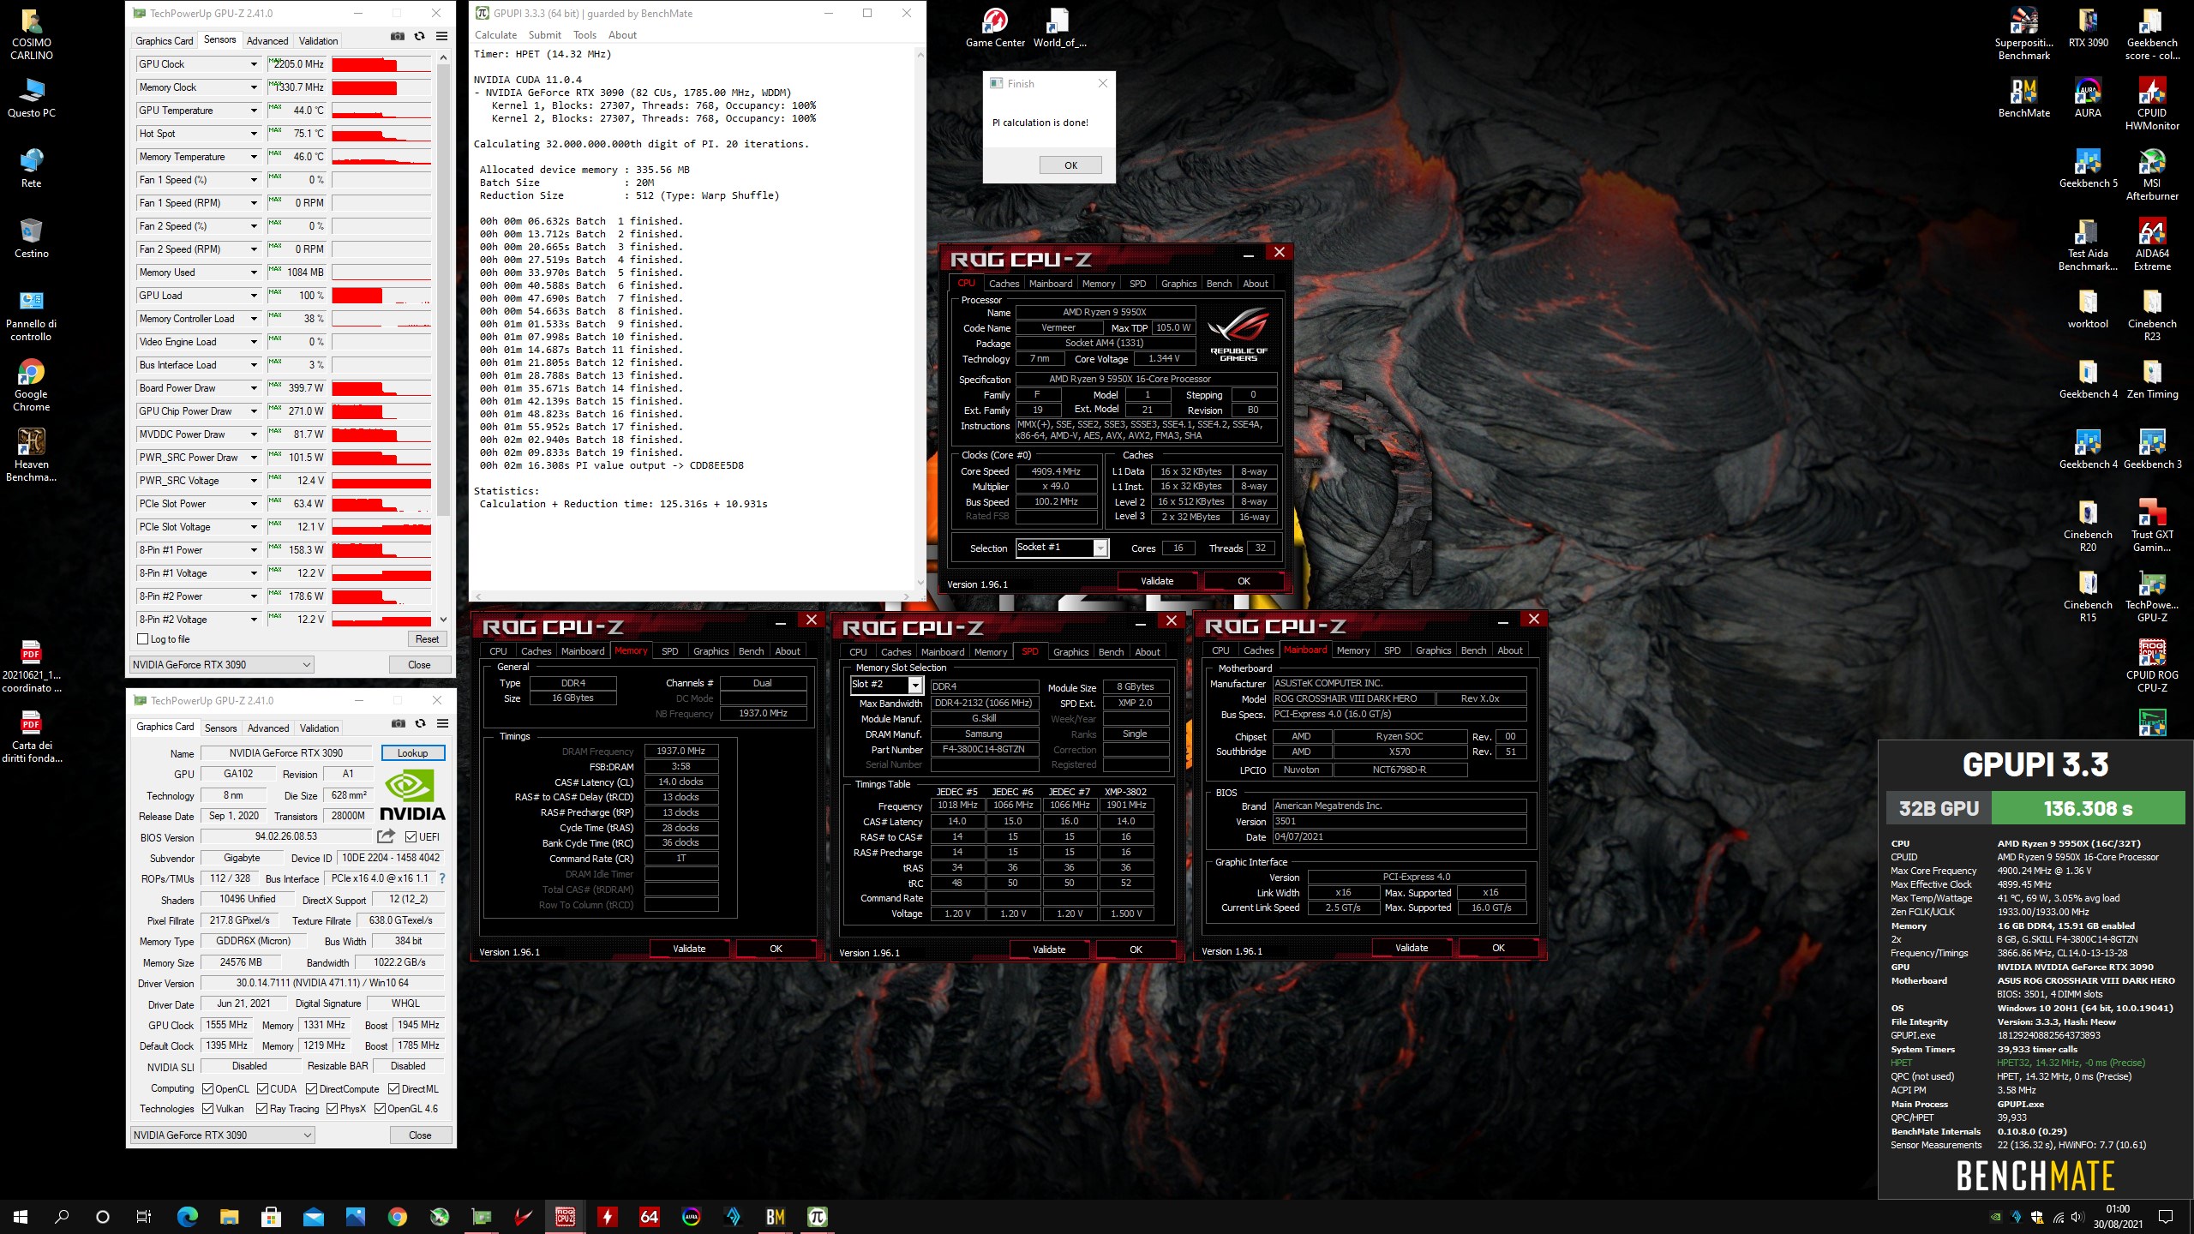Expand the GPU Clock sensor dropdown
Viewport: 2194px width, 1234px height.
click(254, 64)
